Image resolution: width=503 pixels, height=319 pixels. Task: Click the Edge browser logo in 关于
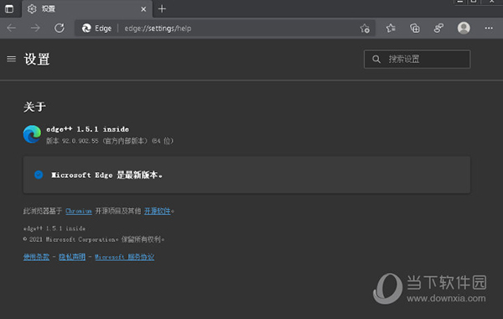(32, 134)
